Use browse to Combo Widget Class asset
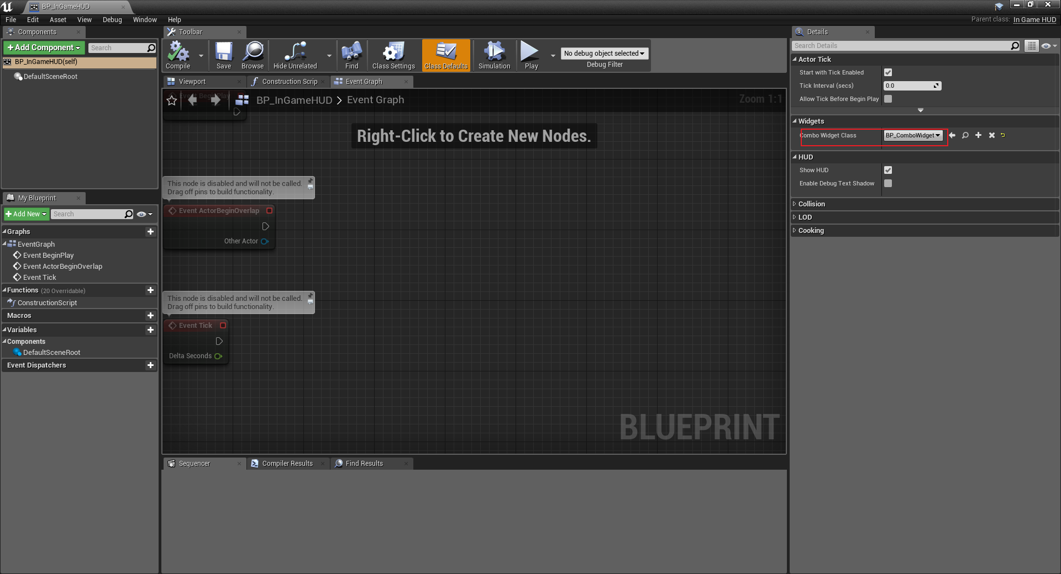Screen dimensions: 1061x574 point(965,135)
